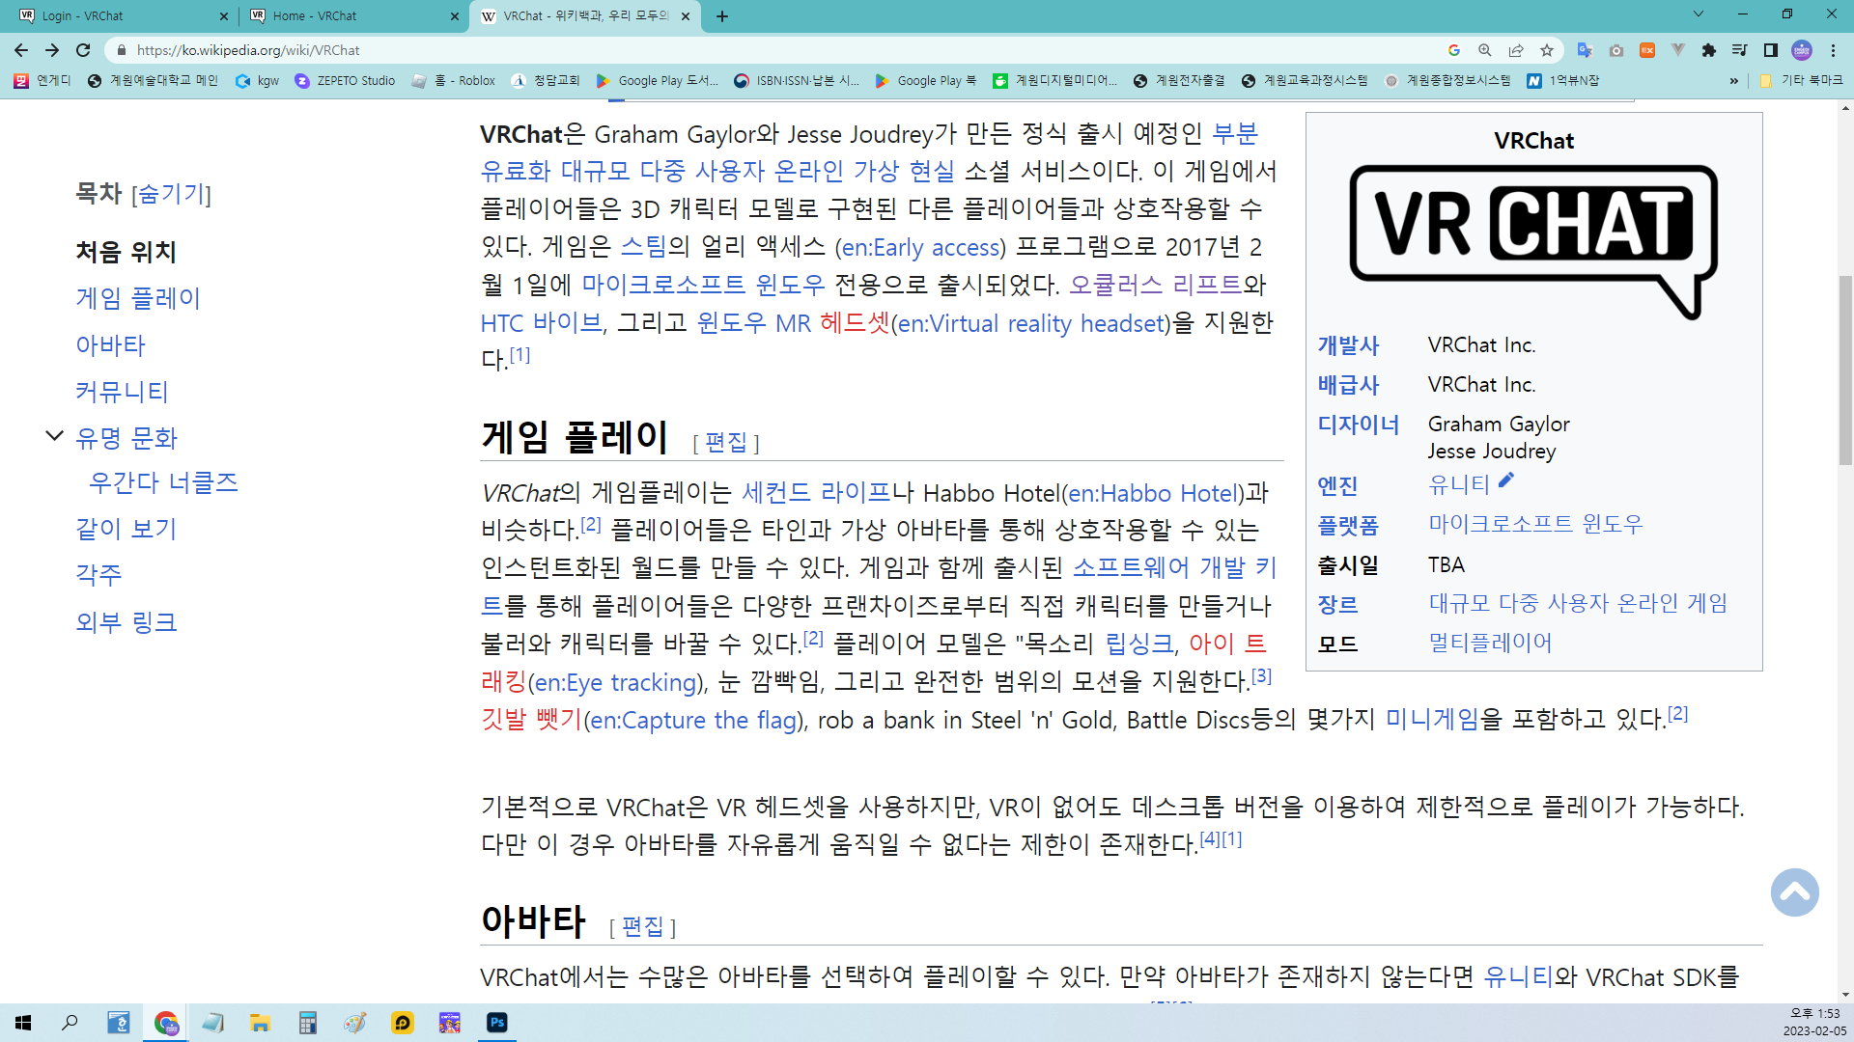Open the media control playlist icon

1739,50
